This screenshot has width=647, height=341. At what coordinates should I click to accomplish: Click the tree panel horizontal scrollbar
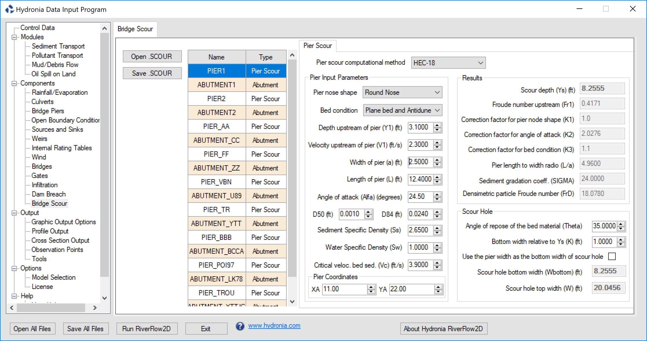tap(51, 308)
